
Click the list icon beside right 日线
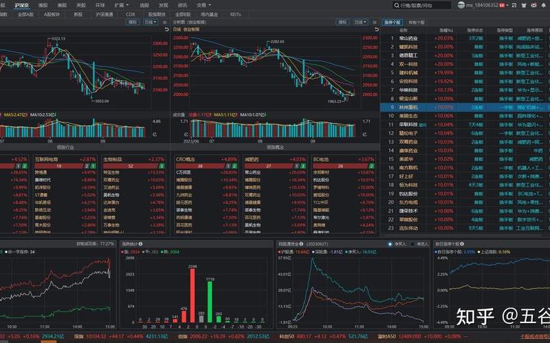[x=374, y=22]
